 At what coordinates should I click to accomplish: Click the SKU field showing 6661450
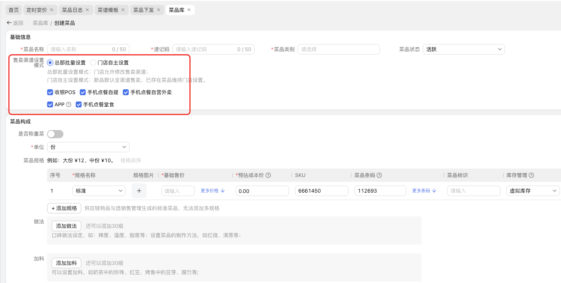click(x=322, y=191)
